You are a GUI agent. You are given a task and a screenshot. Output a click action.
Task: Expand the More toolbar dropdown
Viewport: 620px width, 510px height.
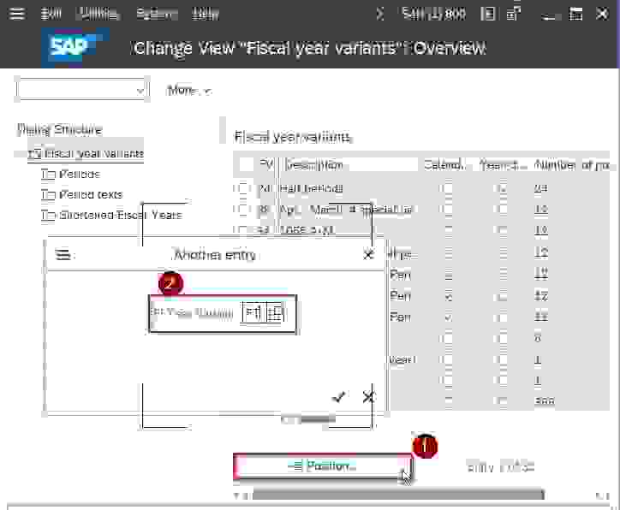click(x=189, y=91)
